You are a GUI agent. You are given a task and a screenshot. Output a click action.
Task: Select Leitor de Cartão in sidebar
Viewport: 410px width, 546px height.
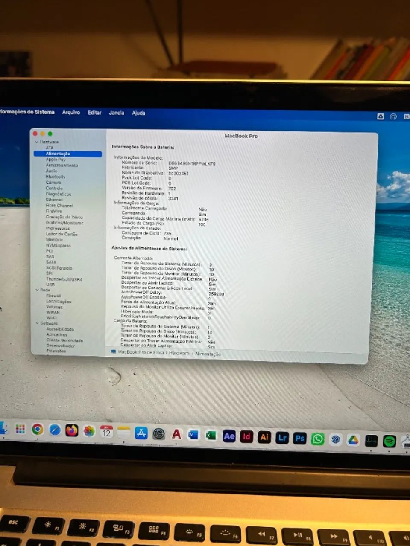(61, 234)
